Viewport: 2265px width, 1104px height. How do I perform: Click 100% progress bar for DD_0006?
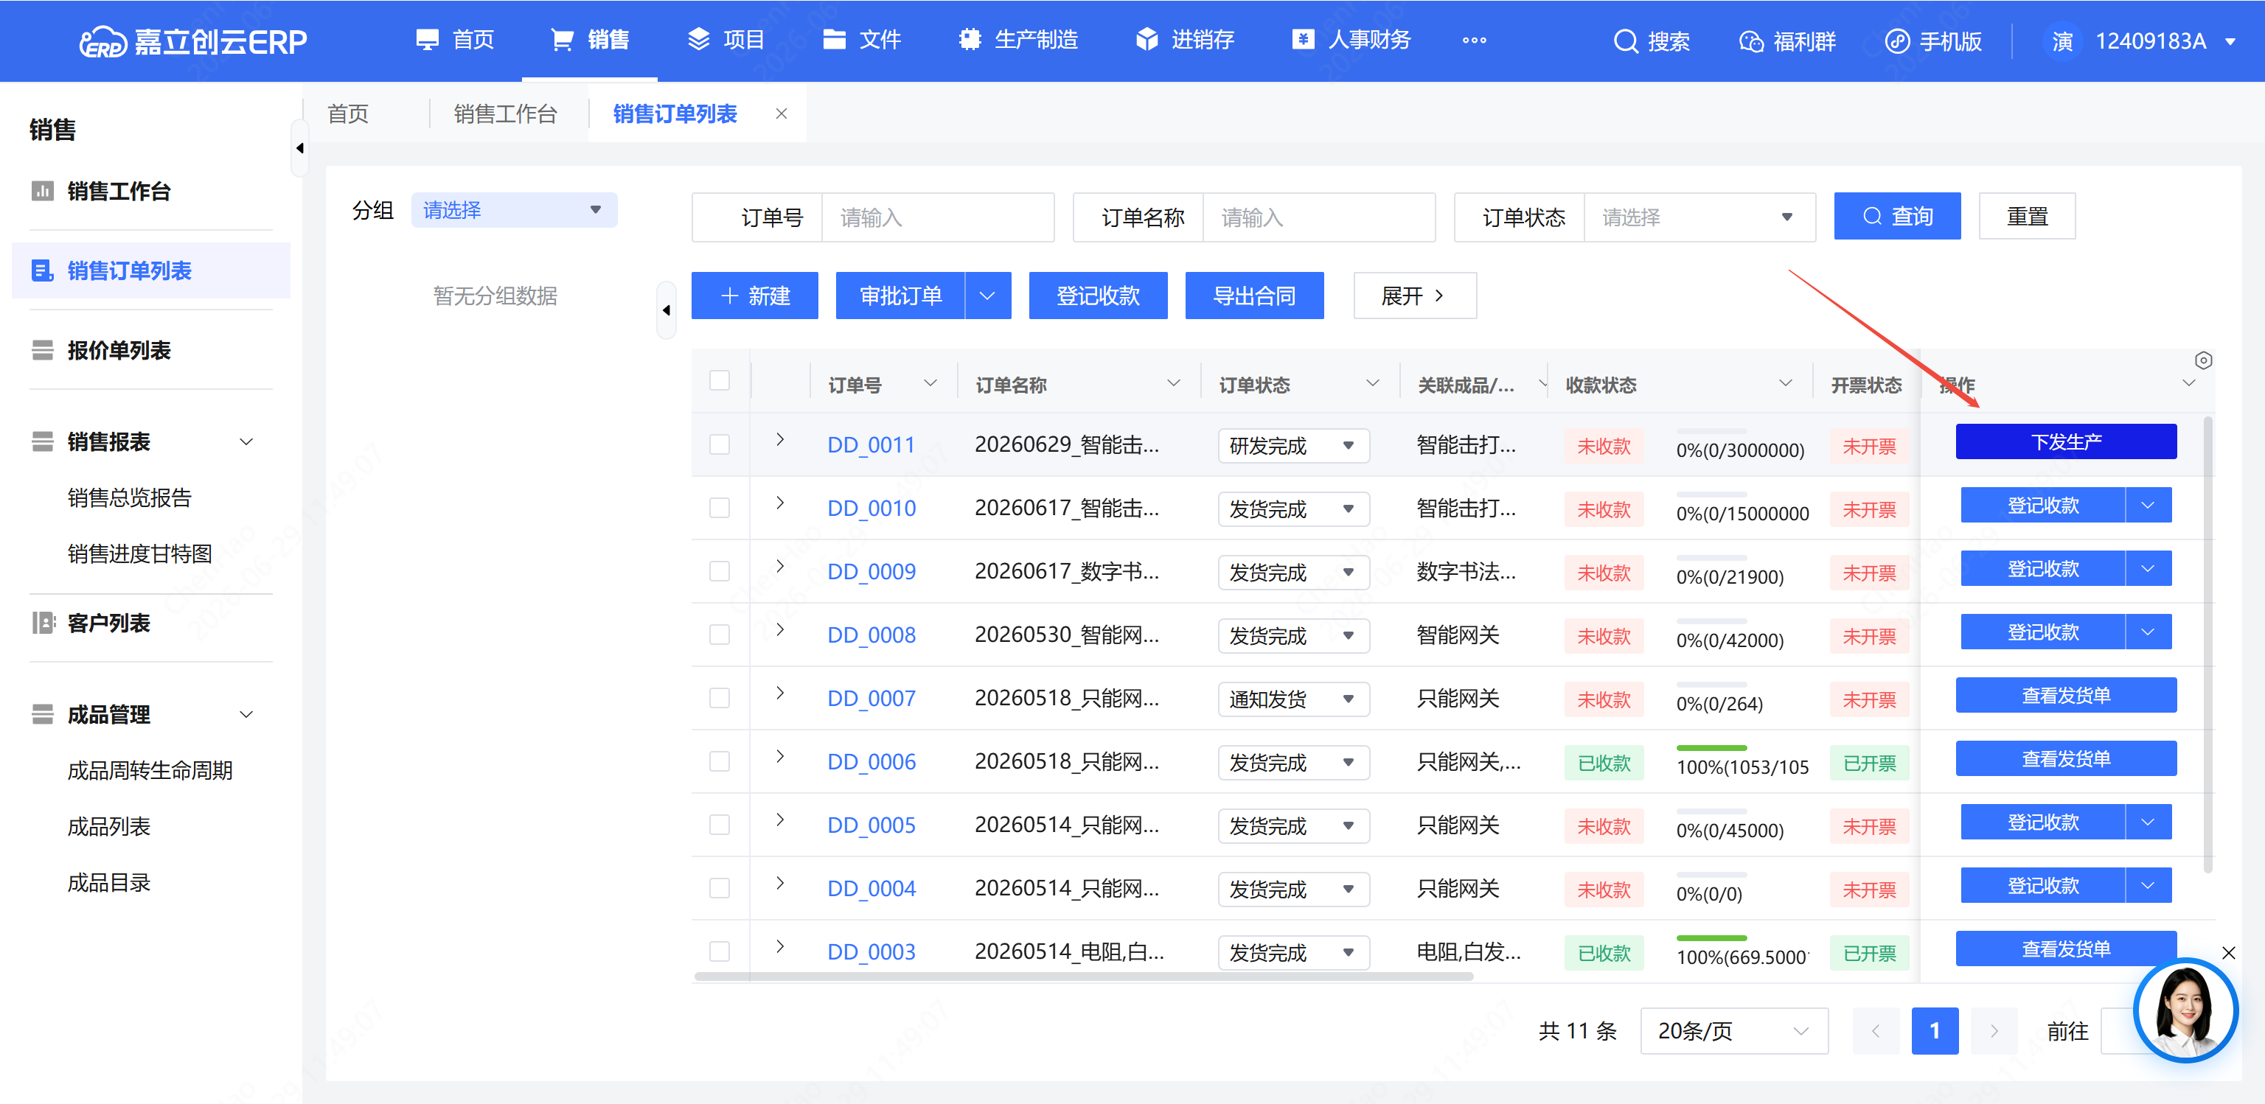tap(1711, 748)
